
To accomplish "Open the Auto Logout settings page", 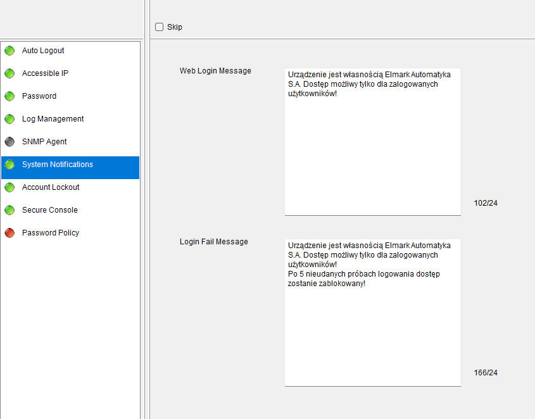I will [43, 51].
